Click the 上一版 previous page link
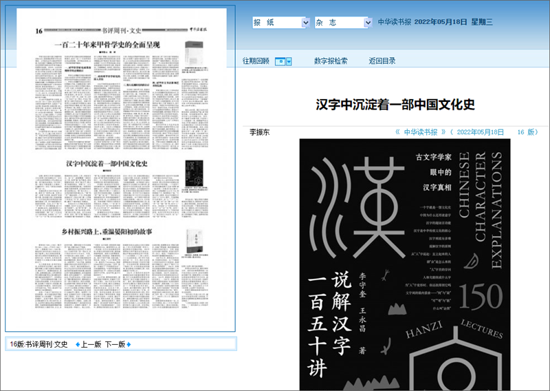This screenshot has width=550, height=391. pyautogui.click(x=91, y=344)
